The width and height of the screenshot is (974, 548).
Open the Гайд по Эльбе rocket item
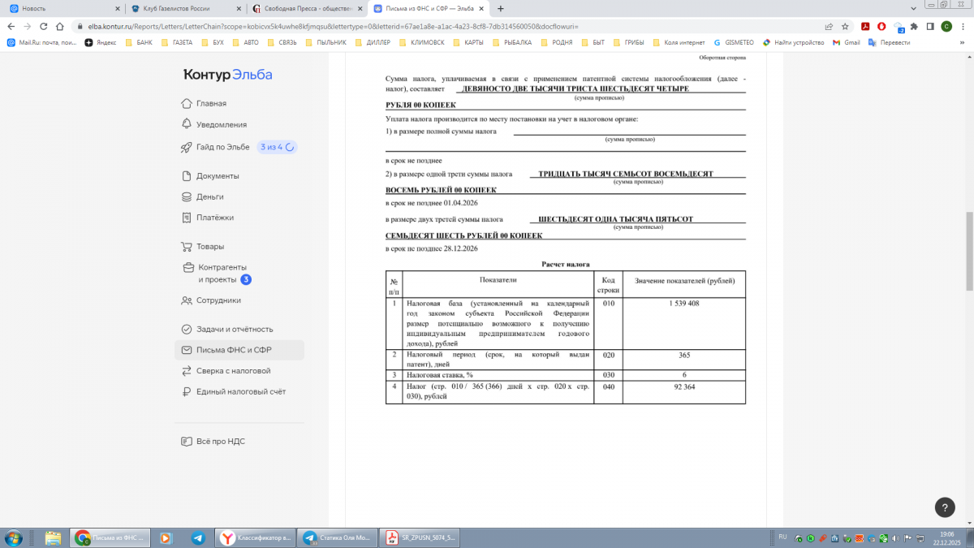click(187, 147)
